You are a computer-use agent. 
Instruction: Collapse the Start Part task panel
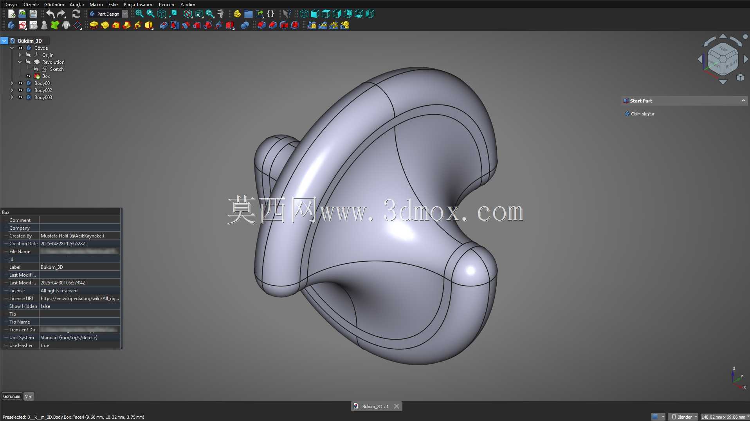click(x=743, y=101)
